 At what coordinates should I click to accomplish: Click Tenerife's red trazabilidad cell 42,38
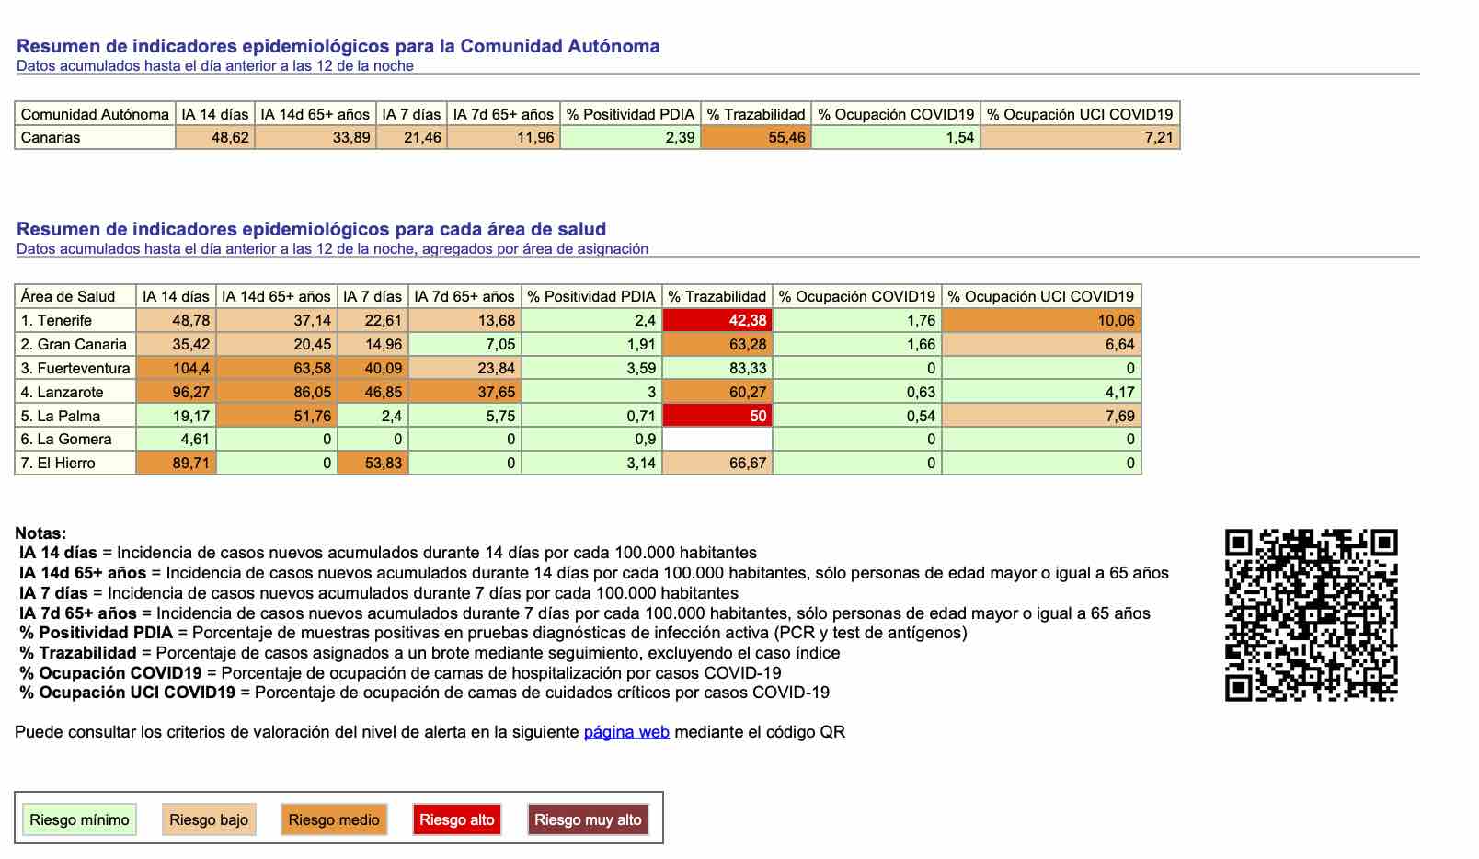point(717,320)
